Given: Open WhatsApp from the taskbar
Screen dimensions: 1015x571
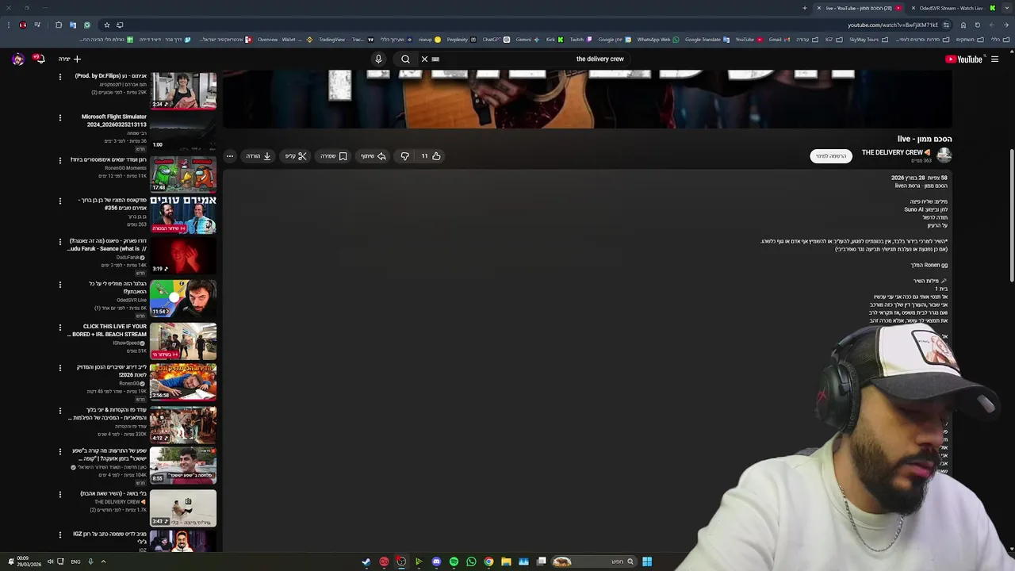Looking at the screenshot, I should coord(471,561).
